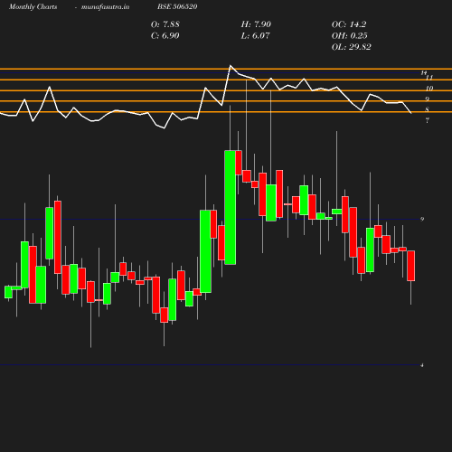Click the axis label '7' on upper chart
The height and width of the screenshot is (452, 452).
(x=427, y=120)
